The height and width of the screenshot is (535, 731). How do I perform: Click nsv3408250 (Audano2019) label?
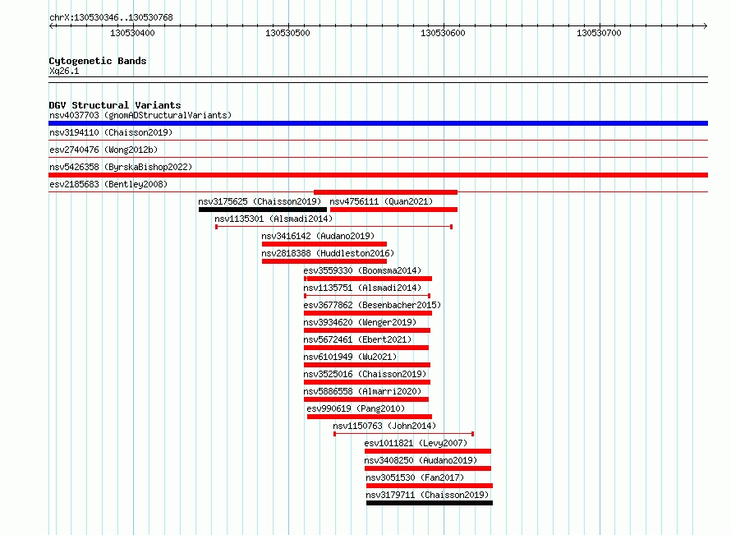point(421,460)
